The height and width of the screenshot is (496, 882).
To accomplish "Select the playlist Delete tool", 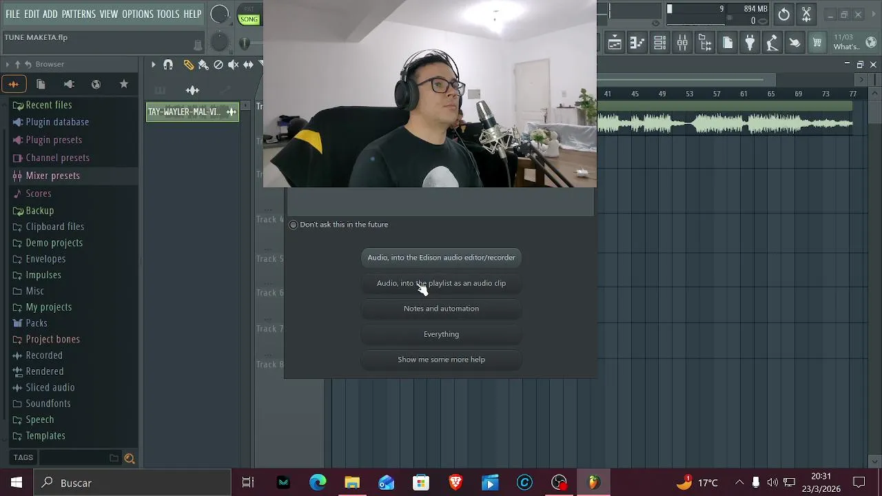I will tap(218, 65).
